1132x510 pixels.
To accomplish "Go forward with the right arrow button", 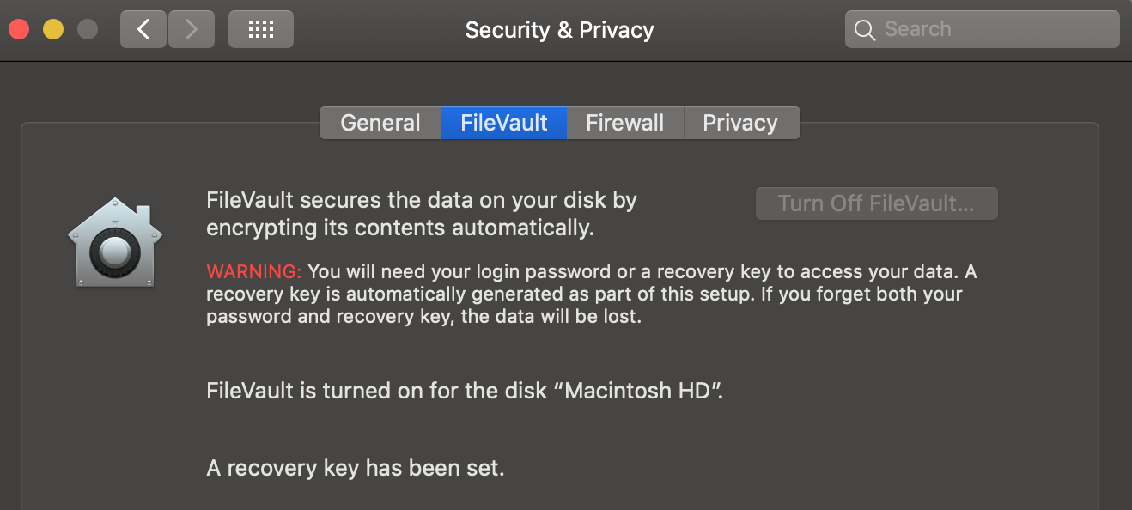I will [191, 29].
